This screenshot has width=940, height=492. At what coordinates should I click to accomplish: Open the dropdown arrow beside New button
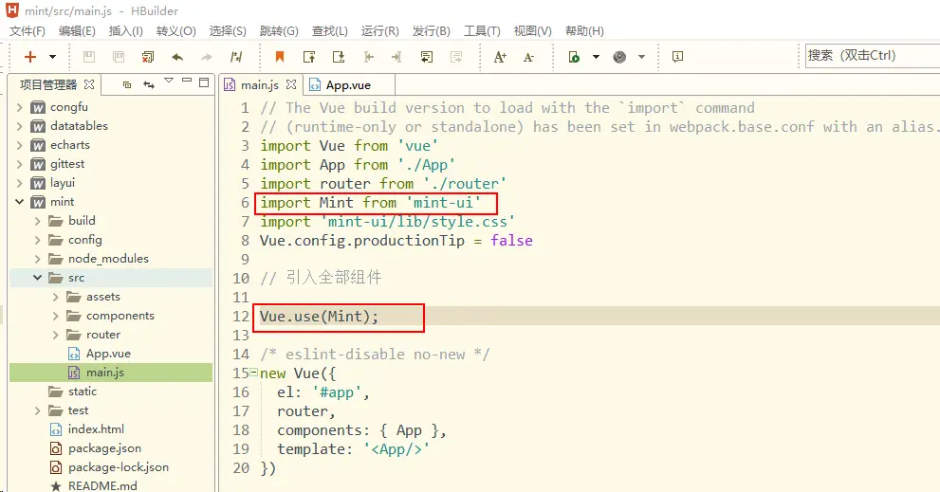pos(53,57)
